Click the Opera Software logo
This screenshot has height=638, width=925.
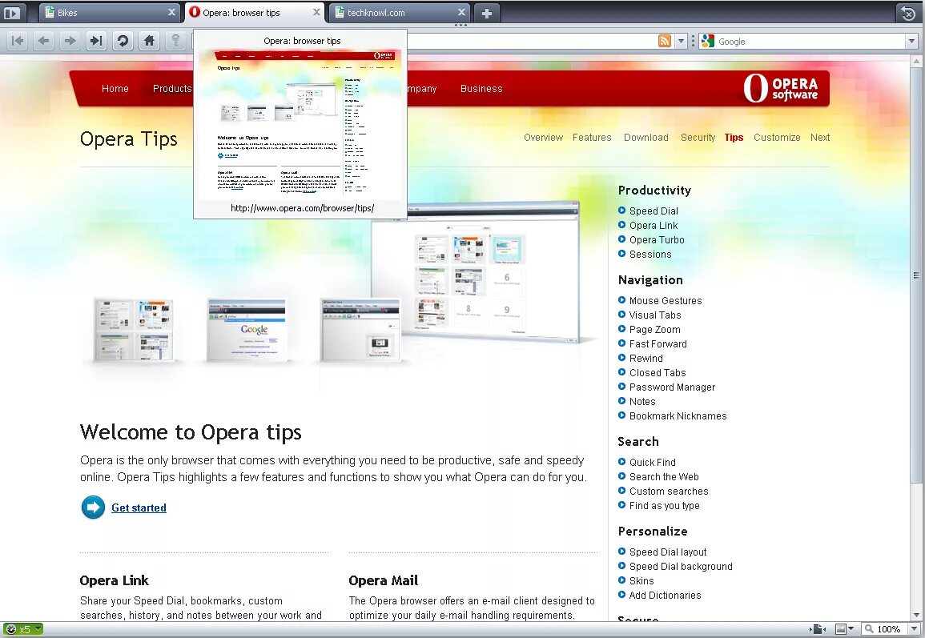(781, 88)
